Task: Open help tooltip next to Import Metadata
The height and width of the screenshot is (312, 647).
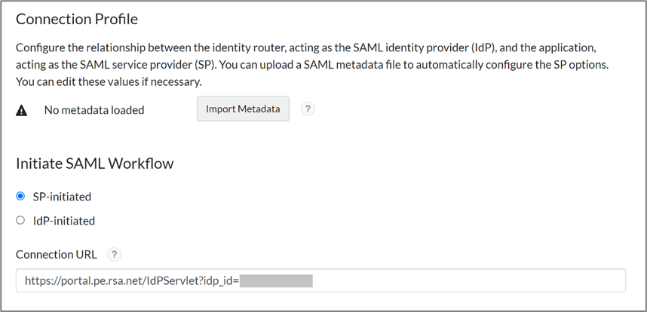Action: click(x=307, y=109)
